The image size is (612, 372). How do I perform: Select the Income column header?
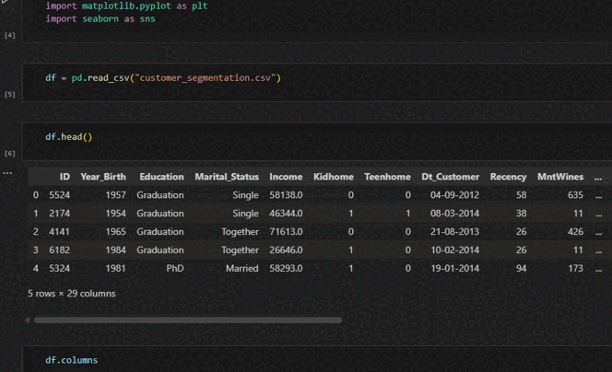click(x=285, y=177)
